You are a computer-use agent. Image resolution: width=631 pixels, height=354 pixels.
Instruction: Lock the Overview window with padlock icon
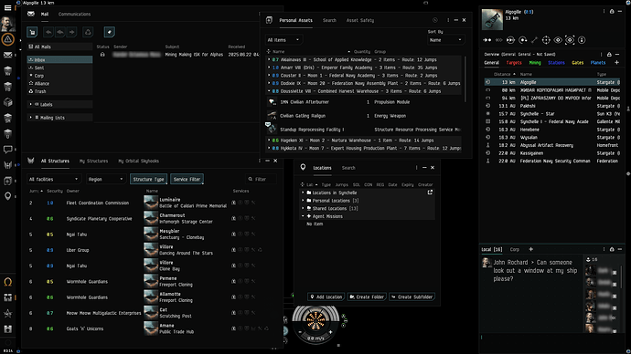[x=609, y=54]
